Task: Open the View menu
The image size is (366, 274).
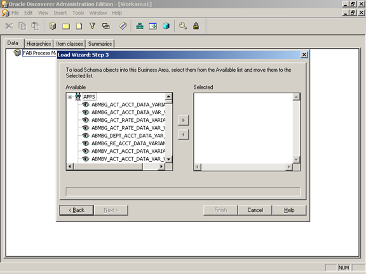Action: click(43, 13)
